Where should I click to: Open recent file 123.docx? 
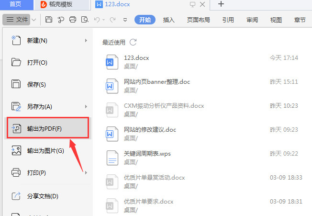click(203, 62)
